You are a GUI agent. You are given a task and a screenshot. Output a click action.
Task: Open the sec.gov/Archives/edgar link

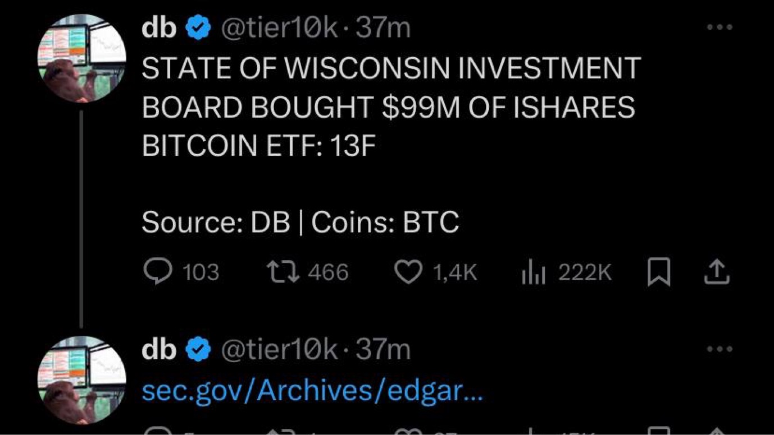pos(312,391)
